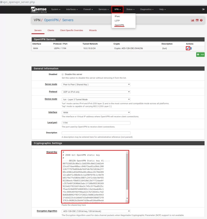Click the logout icon in navbar

(x=203, y=9)
